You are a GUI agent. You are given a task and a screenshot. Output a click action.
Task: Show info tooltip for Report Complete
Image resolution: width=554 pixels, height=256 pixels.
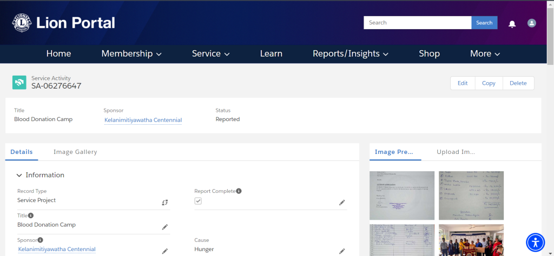point(239,191)
